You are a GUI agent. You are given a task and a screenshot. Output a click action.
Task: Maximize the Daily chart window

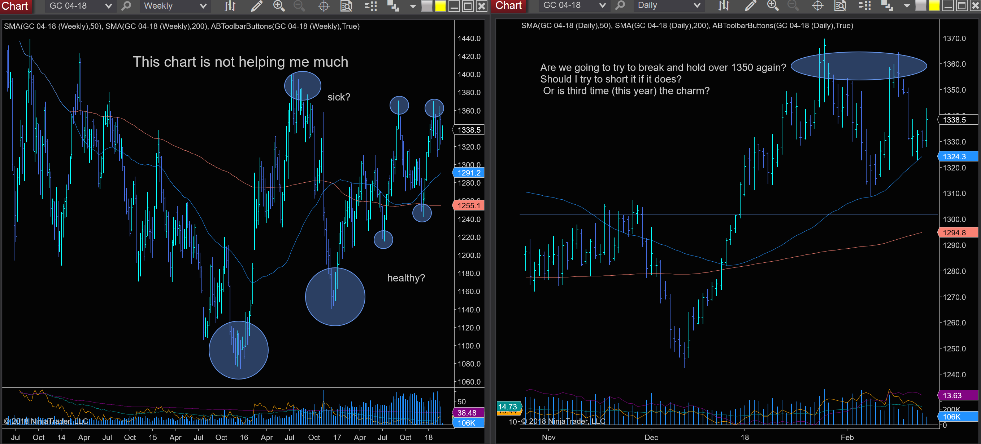click(x=962, y=6)
